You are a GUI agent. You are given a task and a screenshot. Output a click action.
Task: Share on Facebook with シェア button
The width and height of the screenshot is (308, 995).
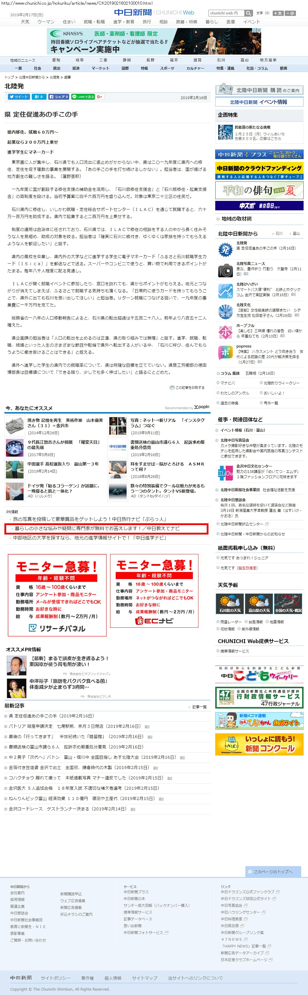pyautogui.click(x=59, y=96)
